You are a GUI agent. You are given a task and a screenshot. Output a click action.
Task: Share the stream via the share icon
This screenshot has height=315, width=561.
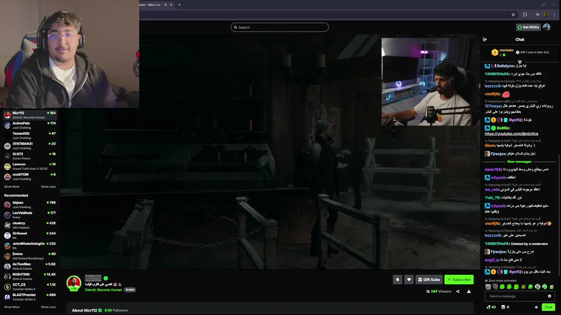[458, 291]
